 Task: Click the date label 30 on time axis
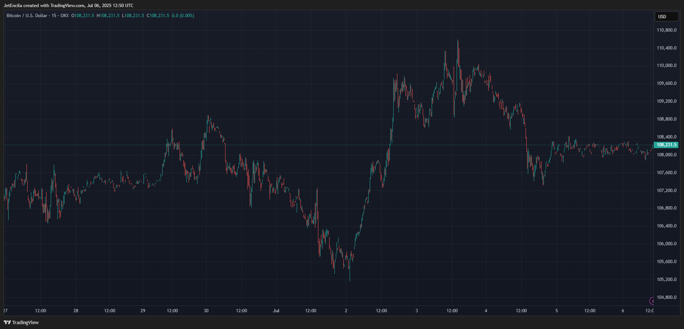click(206, 311)
